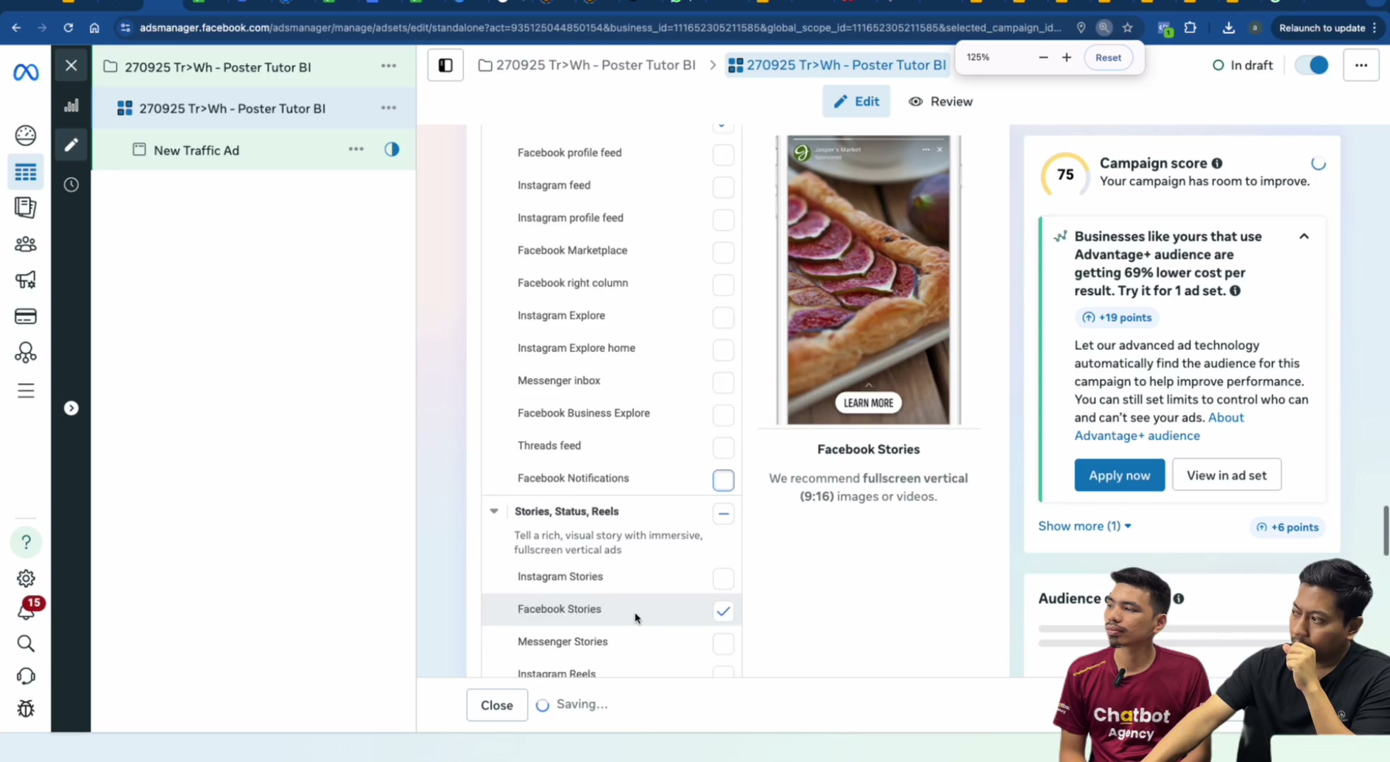Open the Help question mark icon

(x=26, y=542)
